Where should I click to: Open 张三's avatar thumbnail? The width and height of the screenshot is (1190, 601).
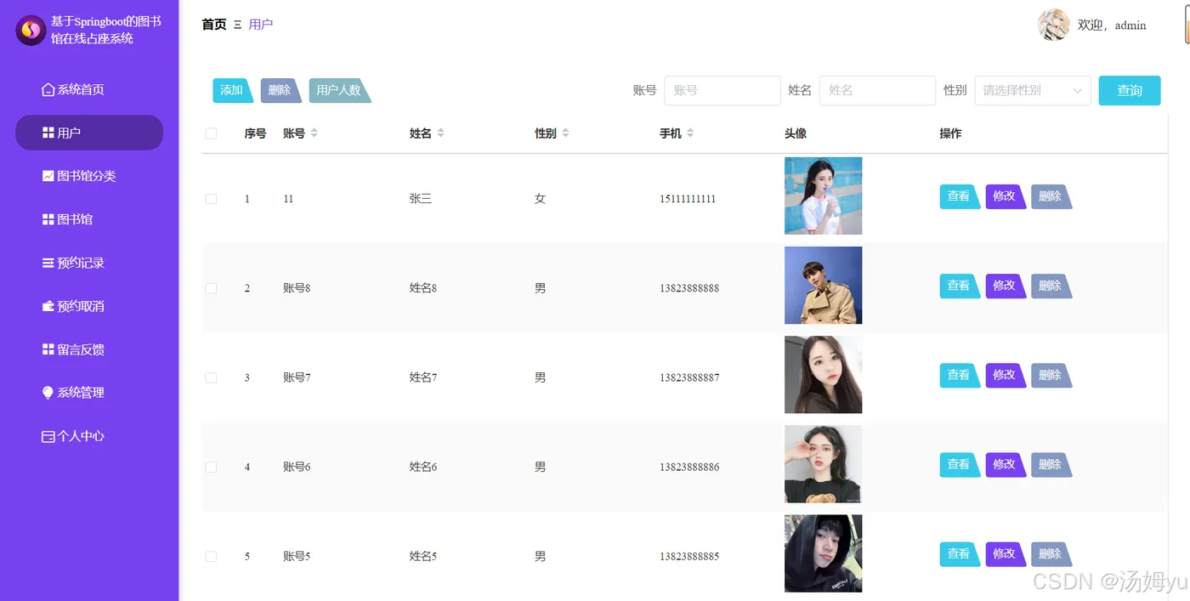(823, 196)
